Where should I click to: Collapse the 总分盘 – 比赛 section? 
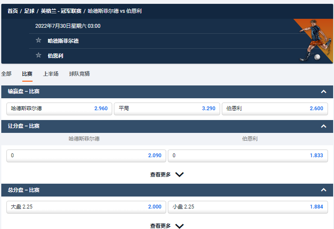pos(323,190)
